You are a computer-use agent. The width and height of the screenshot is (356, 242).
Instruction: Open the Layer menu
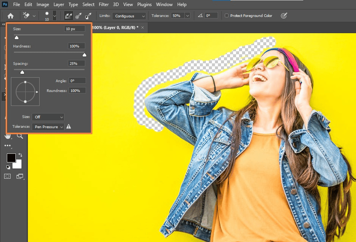(58, 5)
